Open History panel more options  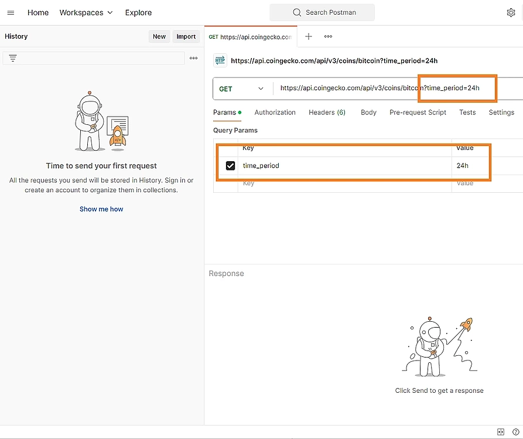point(193,58)
